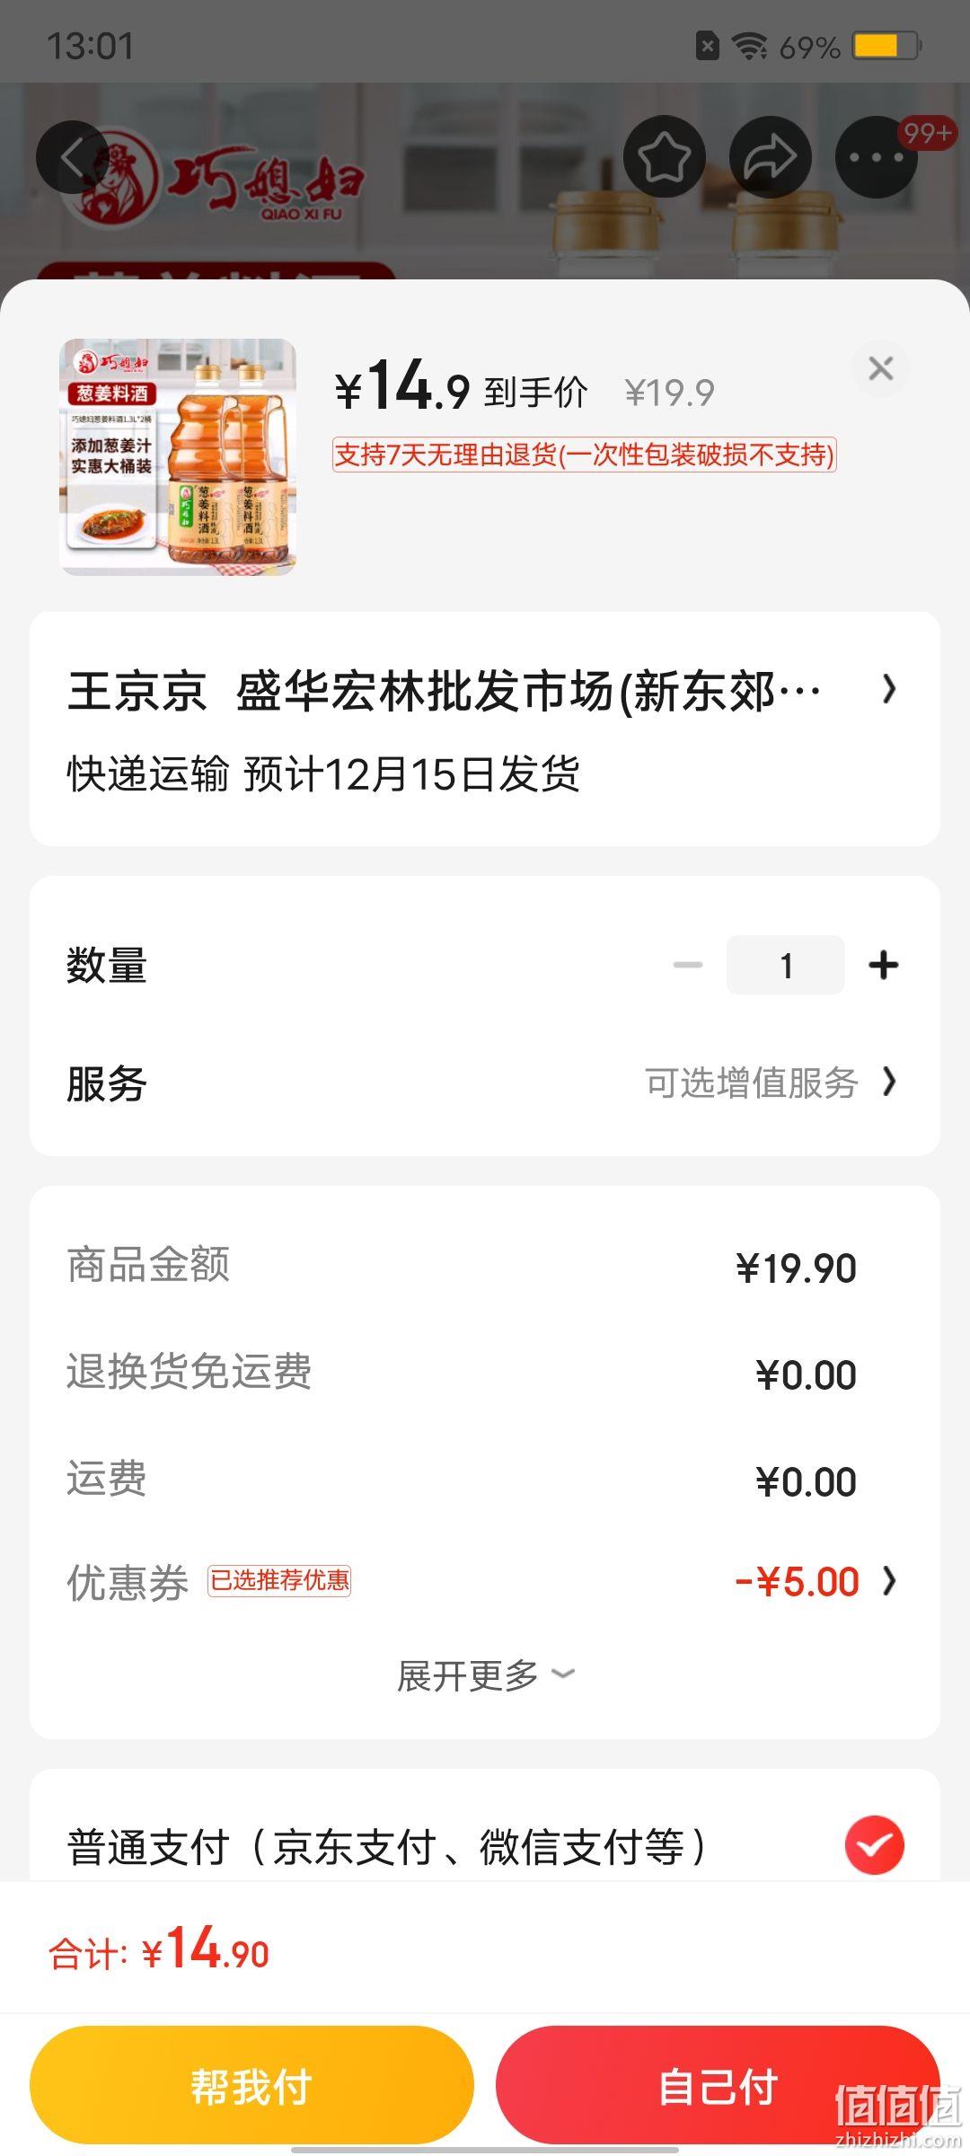Image resolution: width=970 pixels, height=2156 pixels.
Task: Tap the battery indicator icon
Action: pyautogui.click(x=887, y=46)
